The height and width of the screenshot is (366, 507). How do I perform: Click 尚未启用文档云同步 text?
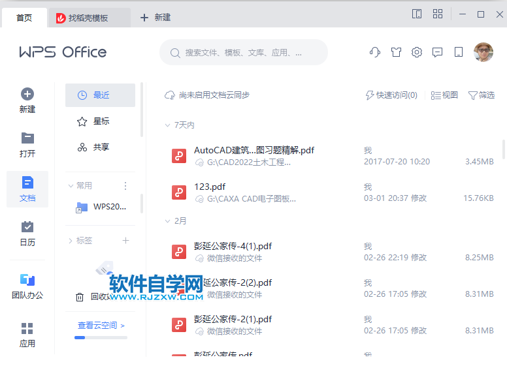point(214,95)
